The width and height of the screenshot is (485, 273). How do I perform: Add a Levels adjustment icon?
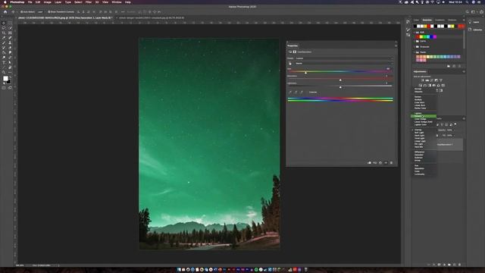point(427,80)
